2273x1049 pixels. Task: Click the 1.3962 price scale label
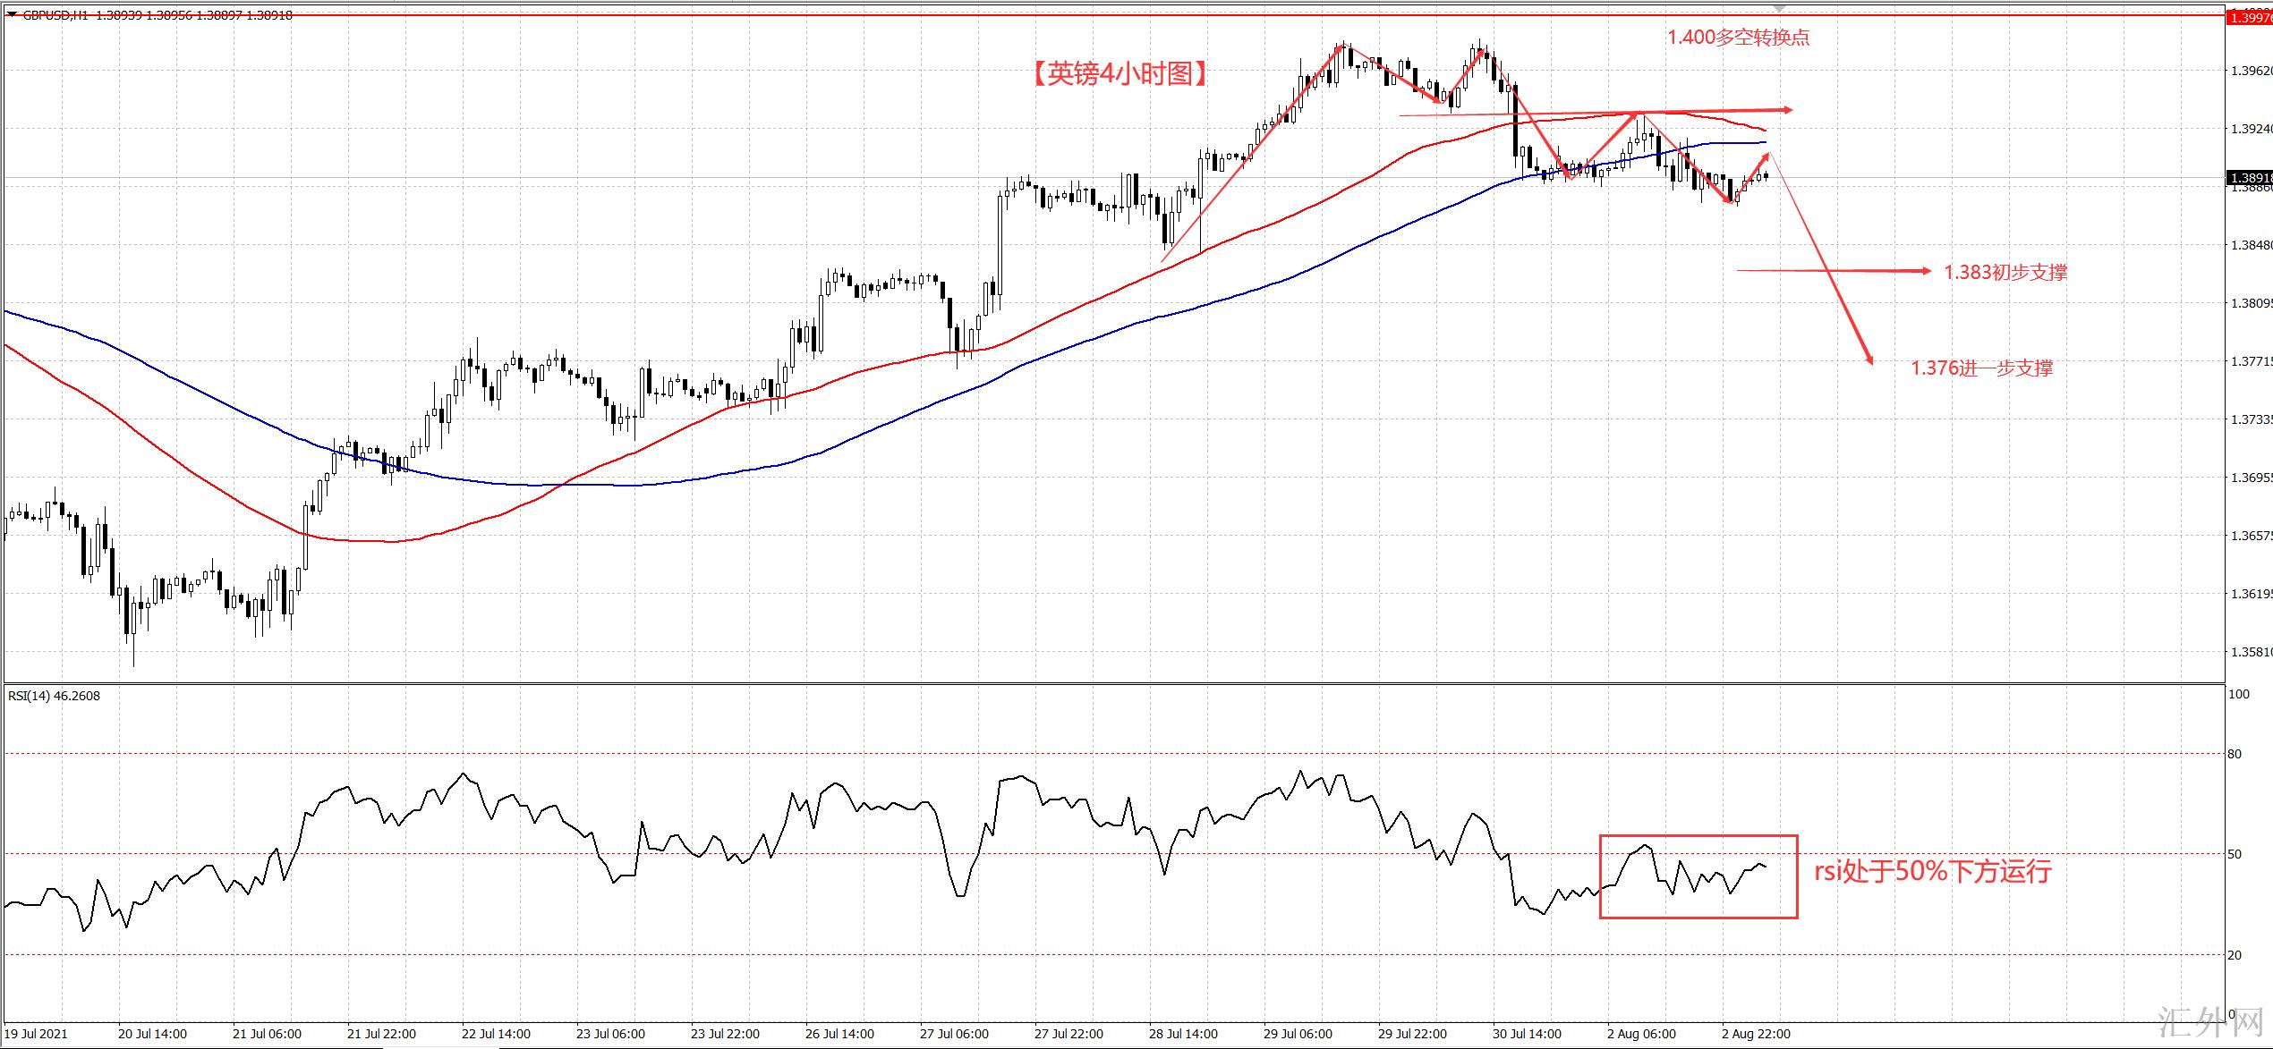2251,71
